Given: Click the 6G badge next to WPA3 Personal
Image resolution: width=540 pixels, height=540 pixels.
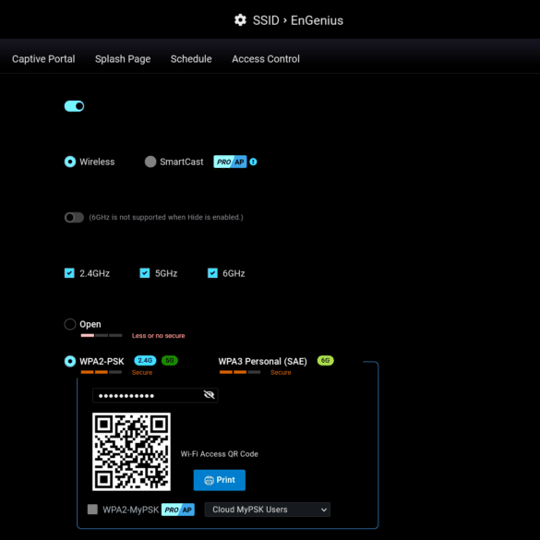Looking at the screenshot, I should (325, 360).
